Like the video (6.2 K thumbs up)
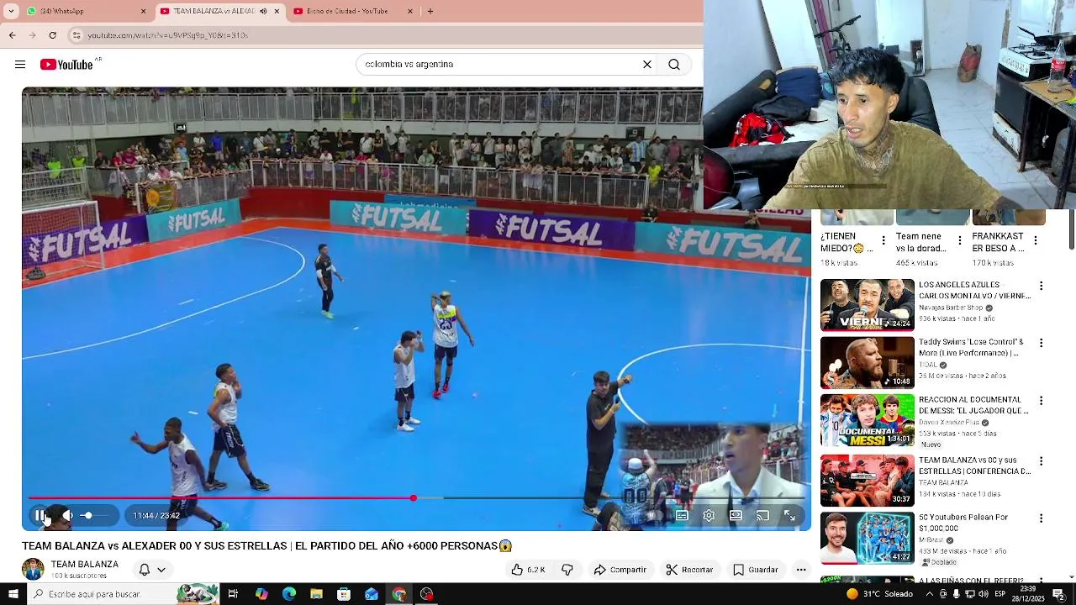This screenshot has height=605, width=1076. pos(528,570)
